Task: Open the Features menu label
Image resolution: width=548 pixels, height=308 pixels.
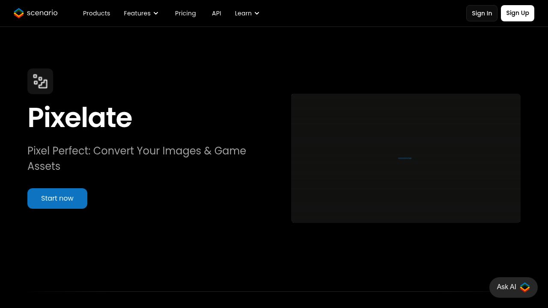Action: [137, 13]
